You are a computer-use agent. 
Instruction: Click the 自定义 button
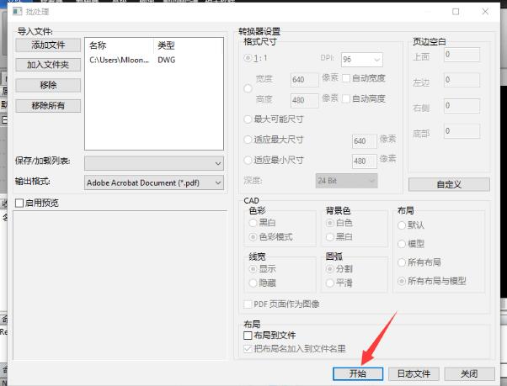tap(449, 184)
